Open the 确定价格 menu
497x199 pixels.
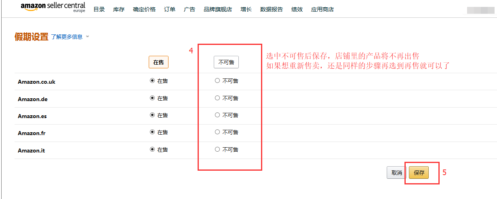coord(144,9)
